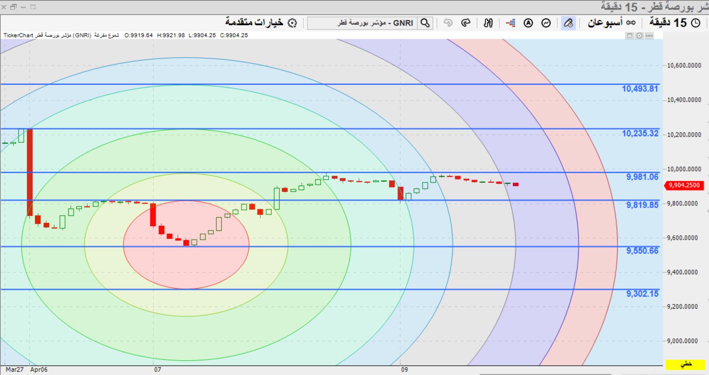Open the indicators wave icon
The image size is (709, 375).
[x=546, y=23]
